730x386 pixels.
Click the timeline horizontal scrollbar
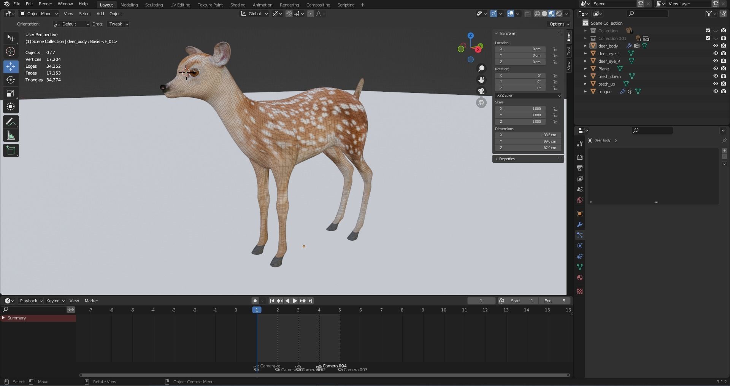[324, 375]
